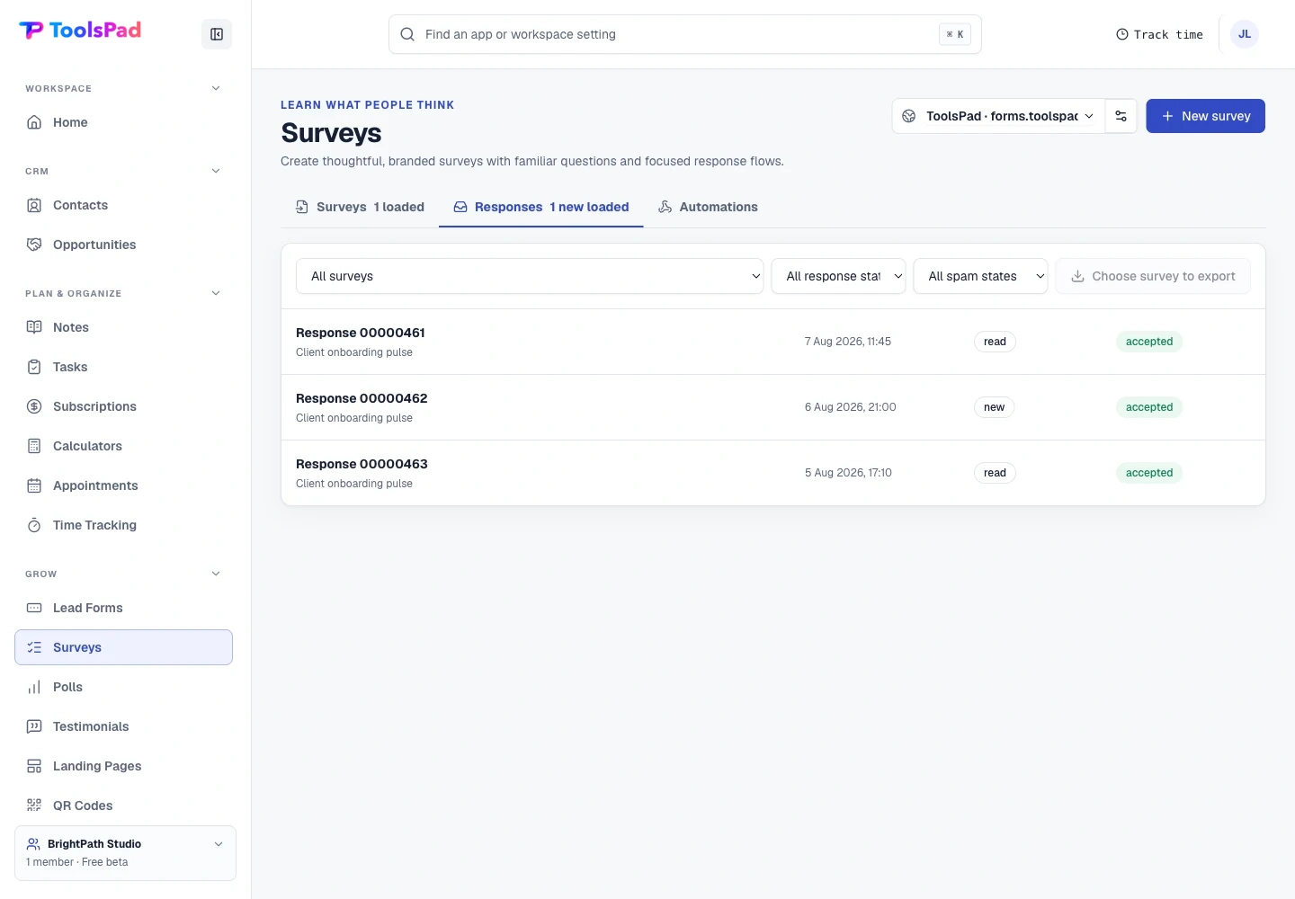This screenshot has height=899, width=1295.
Task: Open Response 00000462
Action: coord(773,407)
